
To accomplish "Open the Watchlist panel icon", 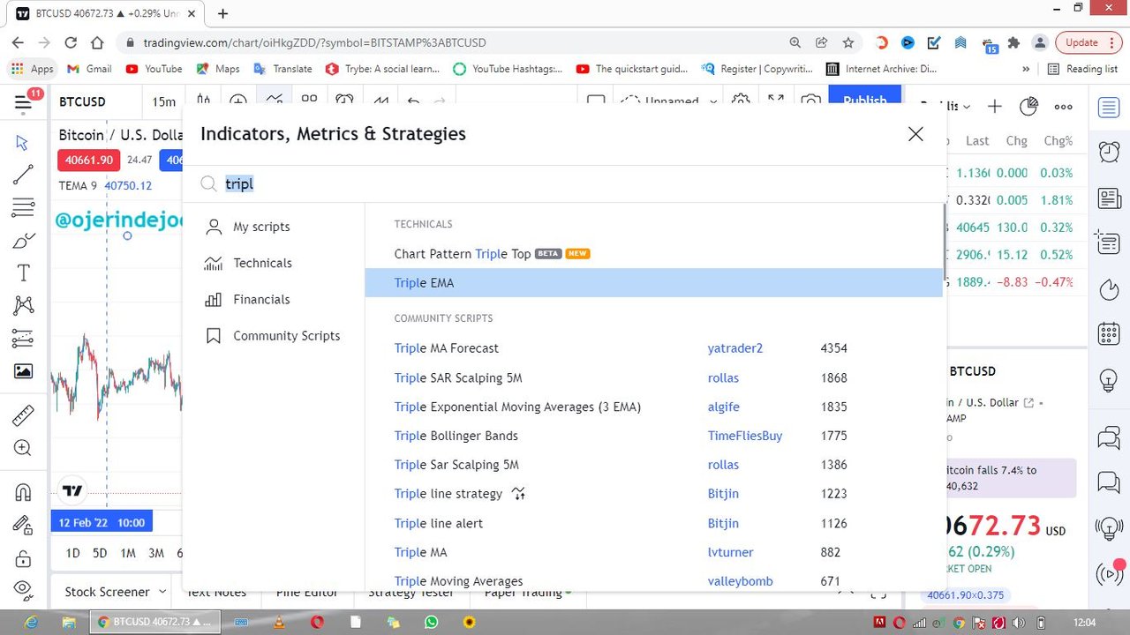I will 1109,108.
